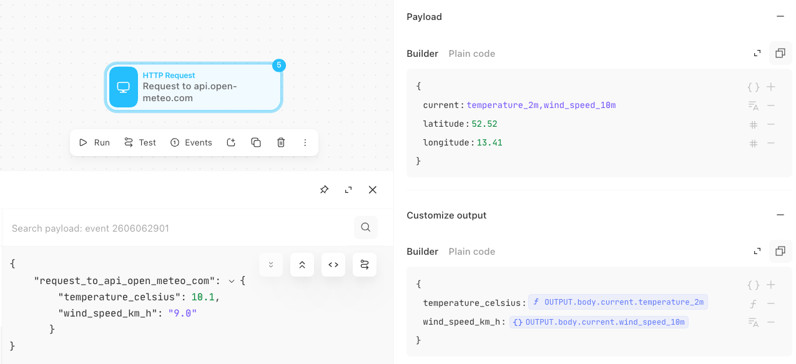This screenshot has height=364, width=796.
Task: Collapse the Customize output section
Action: 780,215
